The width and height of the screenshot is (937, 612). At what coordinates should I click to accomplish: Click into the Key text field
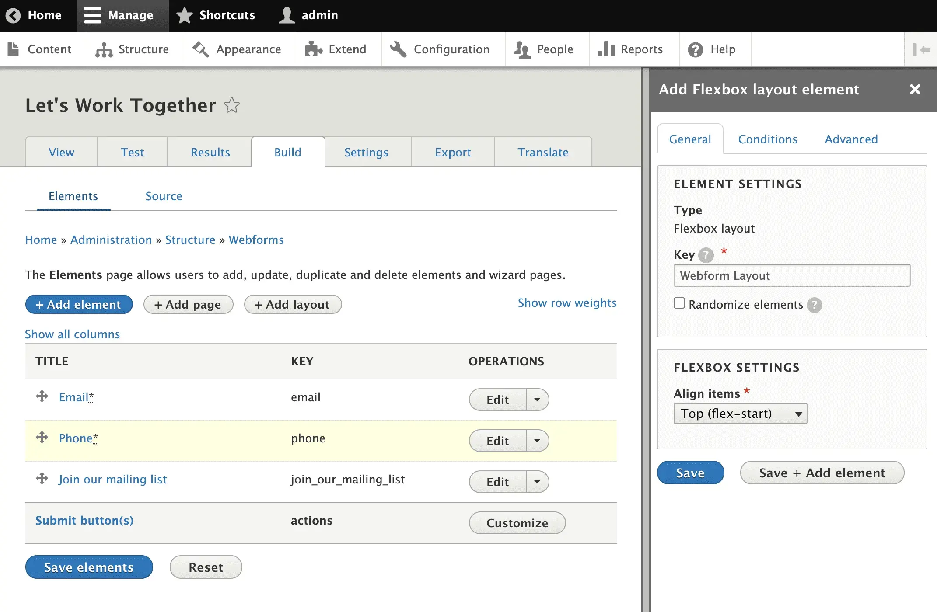792,276
